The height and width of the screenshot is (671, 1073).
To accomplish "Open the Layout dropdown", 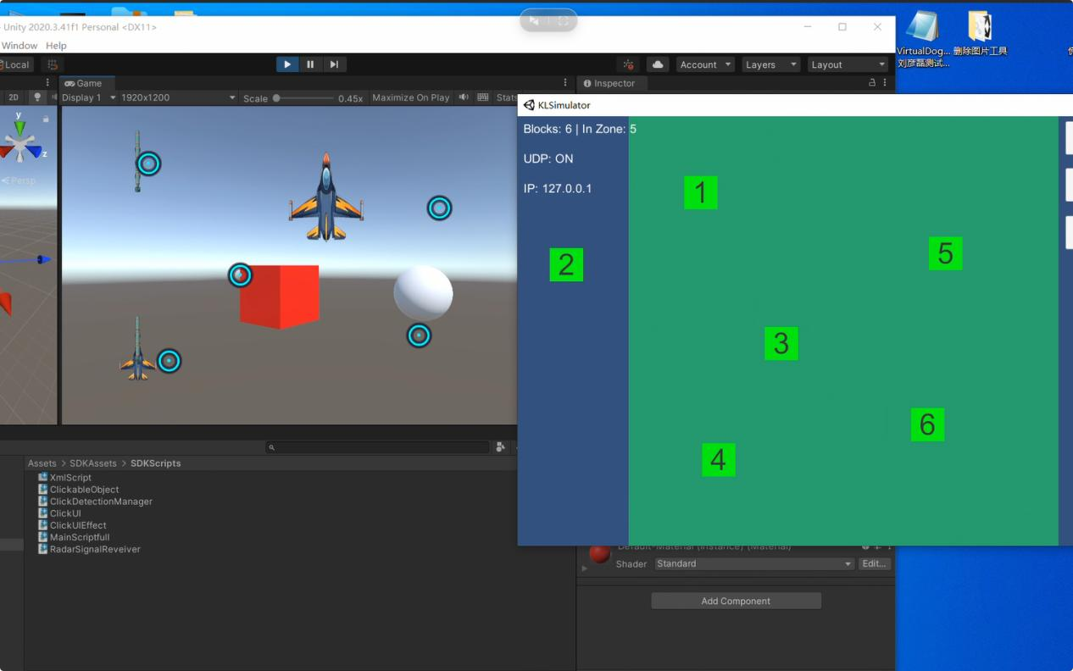I will 847,64.
